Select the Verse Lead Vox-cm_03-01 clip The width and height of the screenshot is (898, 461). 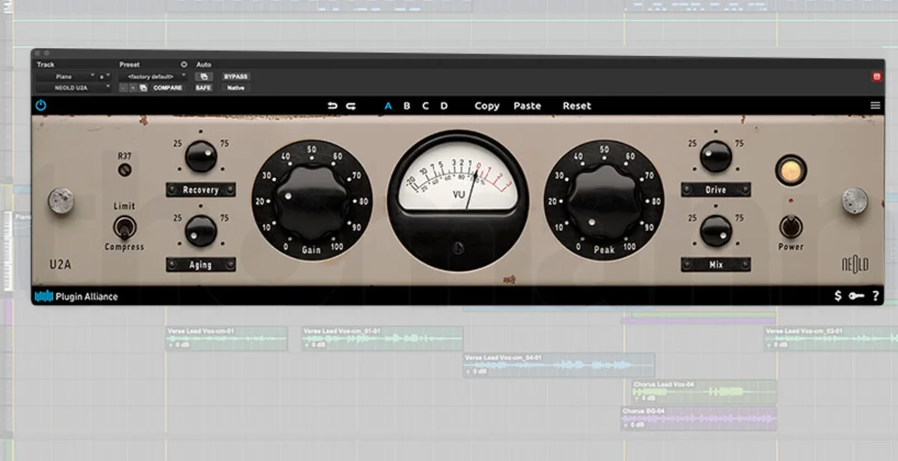831,339
